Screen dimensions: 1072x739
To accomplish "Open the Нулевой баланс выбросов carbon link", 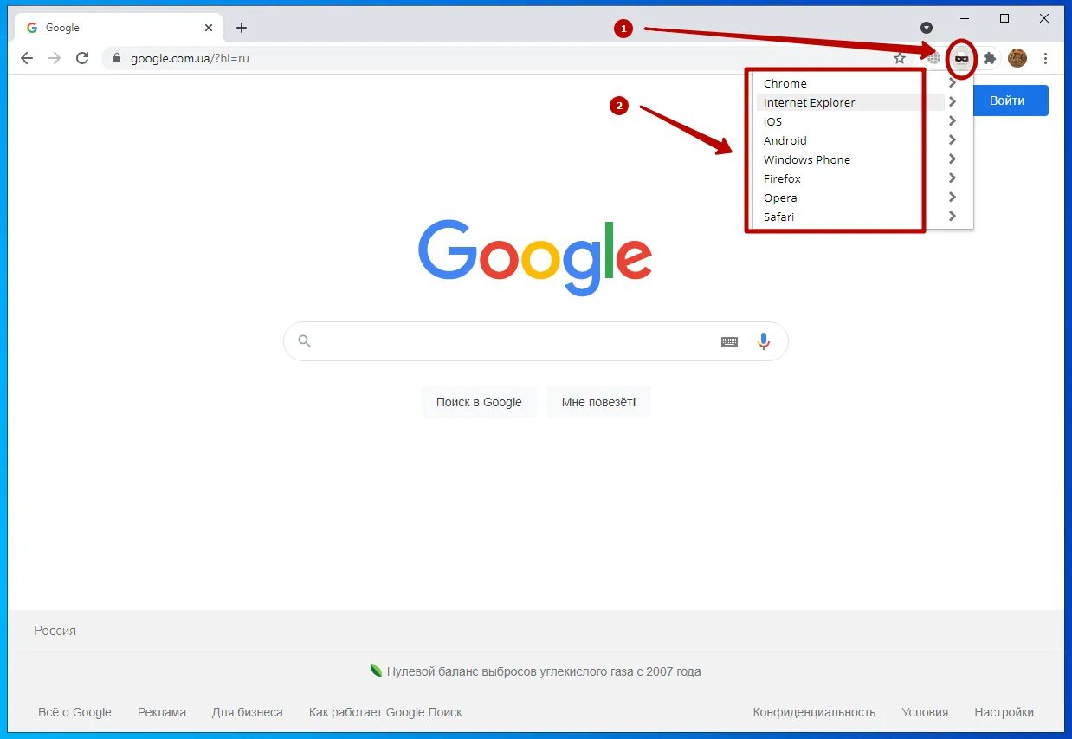I will (x=544, y=671).
